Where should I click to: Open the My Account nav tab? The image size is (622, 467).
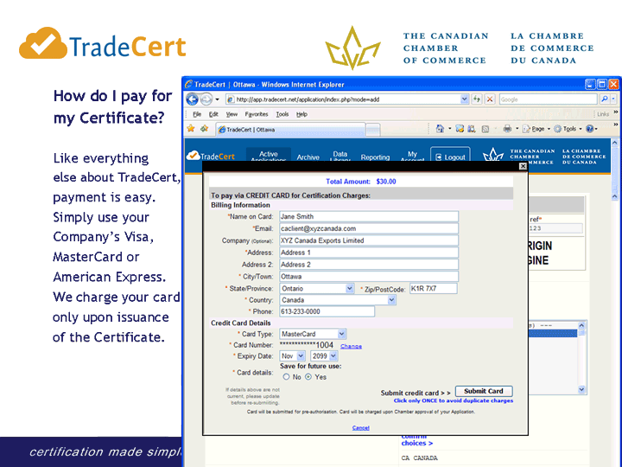tap(412, 156)
